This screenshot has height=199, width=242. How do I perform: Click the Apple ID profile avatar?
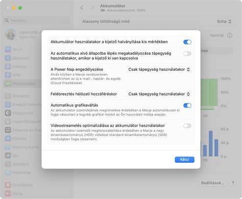[11, 34]
